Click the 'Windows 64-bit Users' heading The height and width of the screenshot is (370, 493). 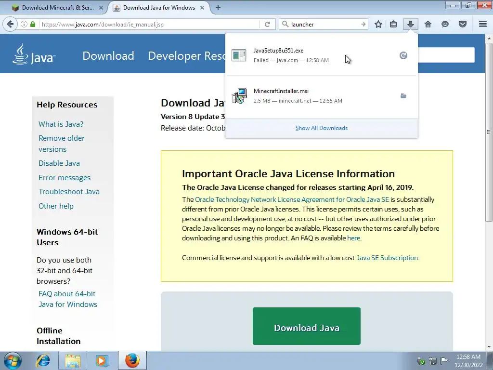point(67,237)
